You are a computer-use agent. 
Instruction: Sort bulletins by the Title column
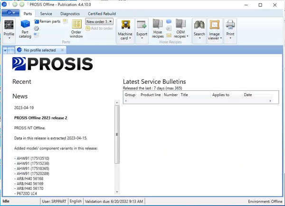pyautogui.click(x=194, y=95)
